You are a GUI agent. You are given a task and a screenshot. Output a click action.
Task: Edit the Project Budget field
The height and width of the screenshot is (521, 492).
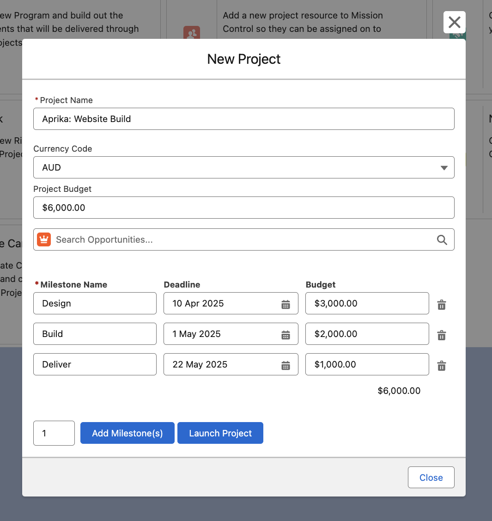(243, 208)
